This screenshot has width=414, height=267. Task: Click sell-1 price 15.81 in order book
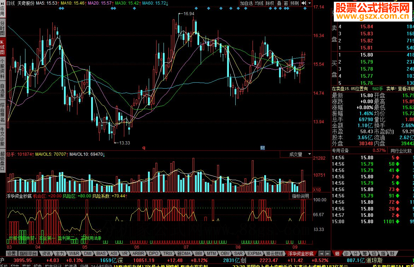(x=366, y=48)
